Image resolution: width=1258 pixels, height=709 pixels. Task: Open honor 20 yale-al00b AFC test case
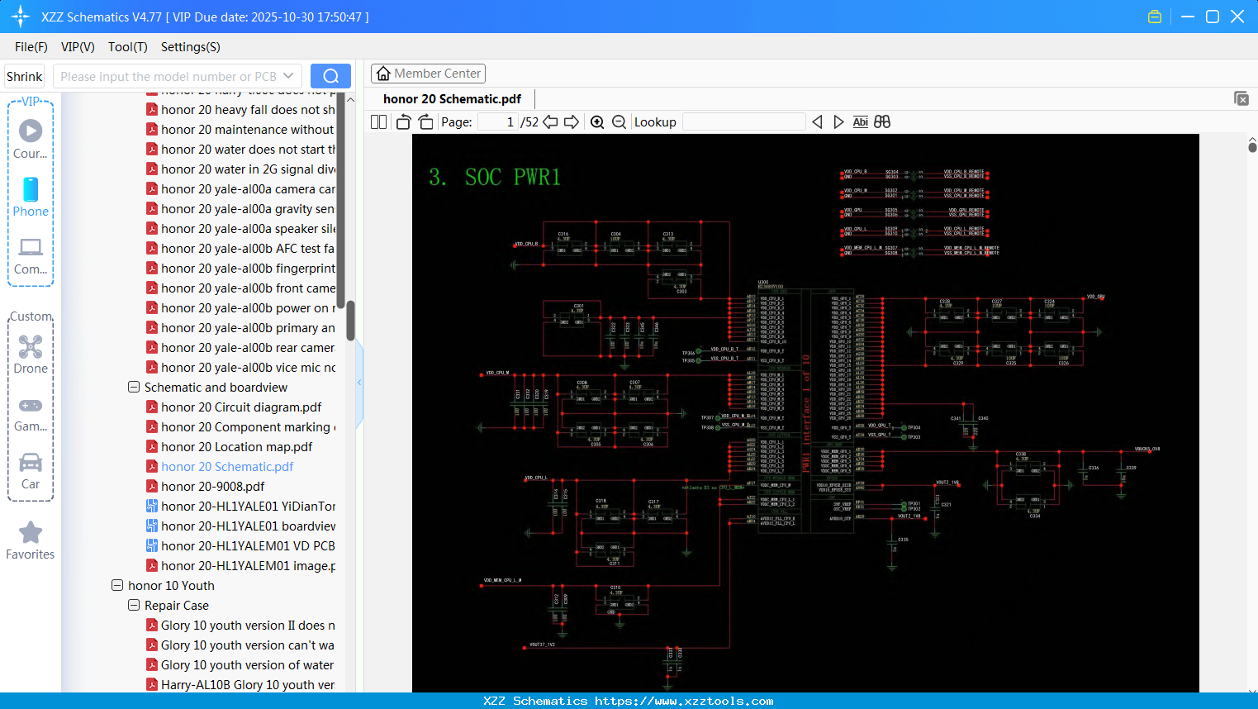pos(241,249)
